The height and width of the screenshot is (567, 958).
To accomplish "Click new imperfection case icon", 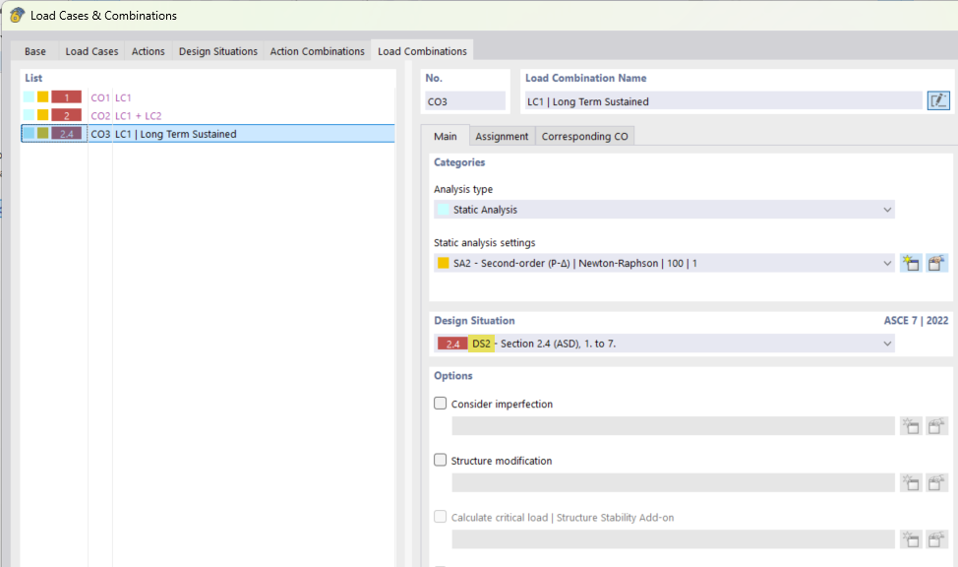I will pos(910,426).
